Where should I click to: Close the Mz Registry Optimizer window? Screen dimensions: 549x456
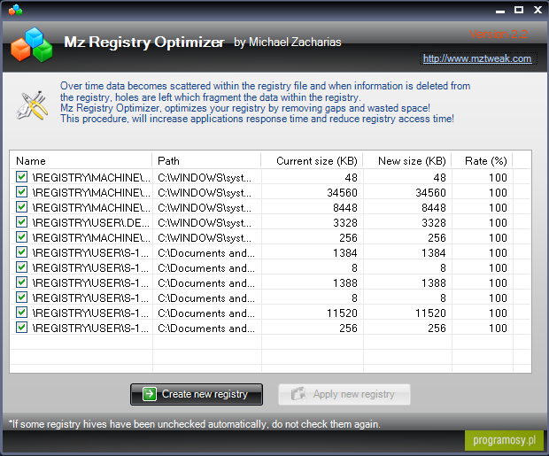(537, 10)
